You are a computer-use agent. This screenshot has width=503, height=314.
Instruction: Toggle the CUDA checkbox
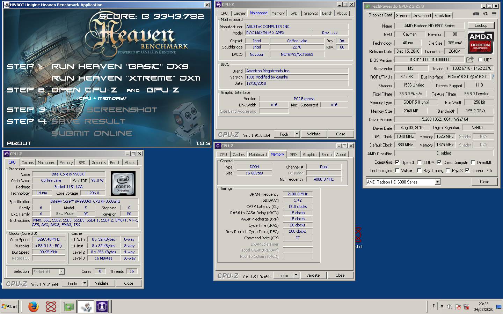click(419, 162)
